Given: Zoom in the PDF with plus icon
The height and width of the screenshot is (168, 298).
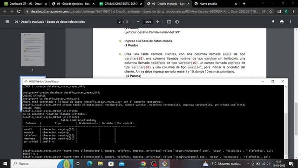Looking at the screenshot, I should coord(157,22).
